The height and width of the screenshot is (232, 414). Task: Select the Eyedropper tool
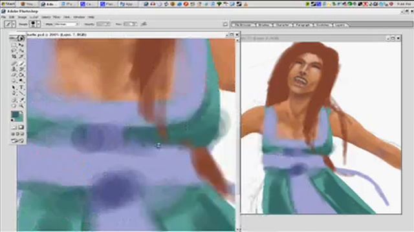click(21, 100)
